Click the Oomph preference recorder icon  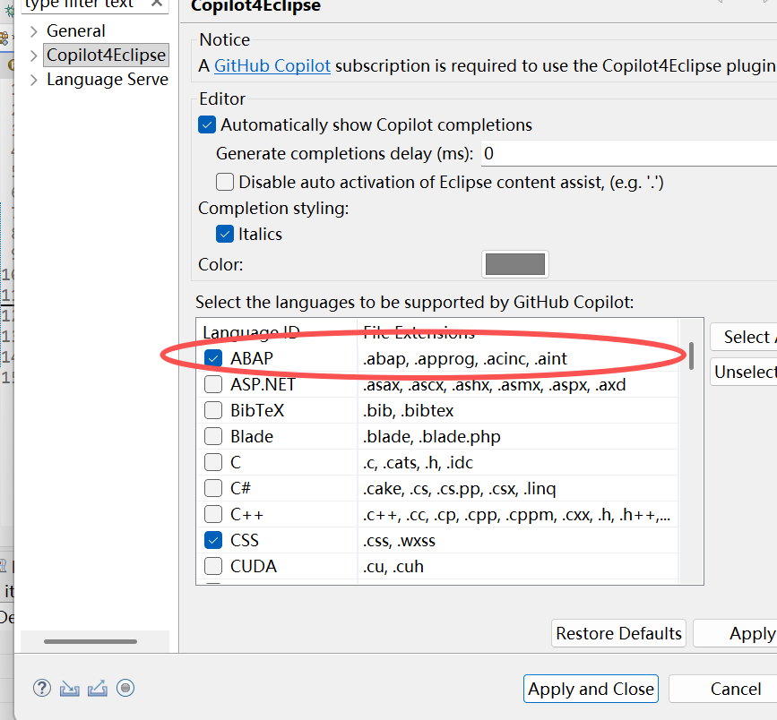tap(125, 688)
